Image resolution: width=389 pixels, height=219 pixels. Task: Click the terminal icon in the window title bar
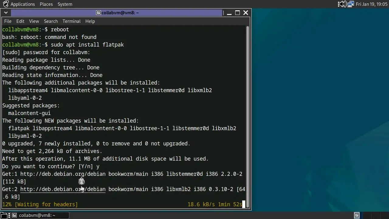click(98, 13)
